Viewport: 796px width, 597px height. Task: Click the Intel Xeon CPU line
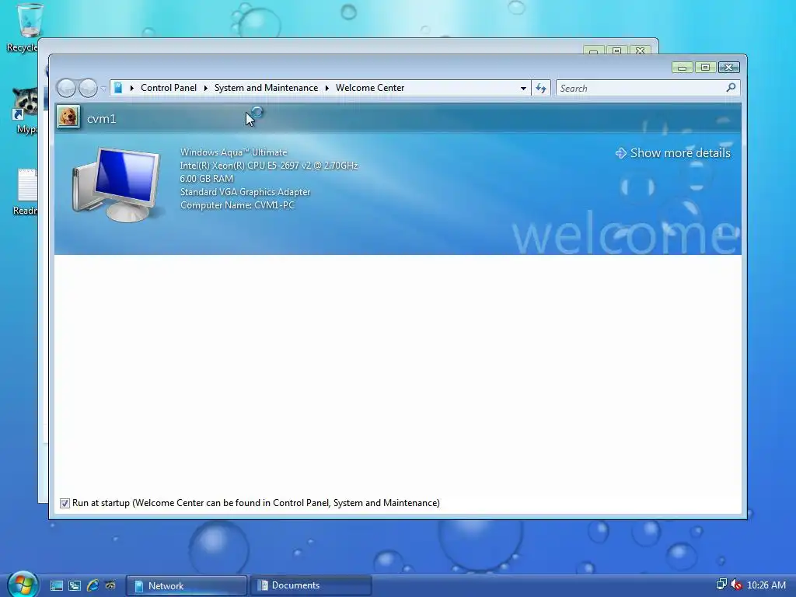[x=269, y=166]
